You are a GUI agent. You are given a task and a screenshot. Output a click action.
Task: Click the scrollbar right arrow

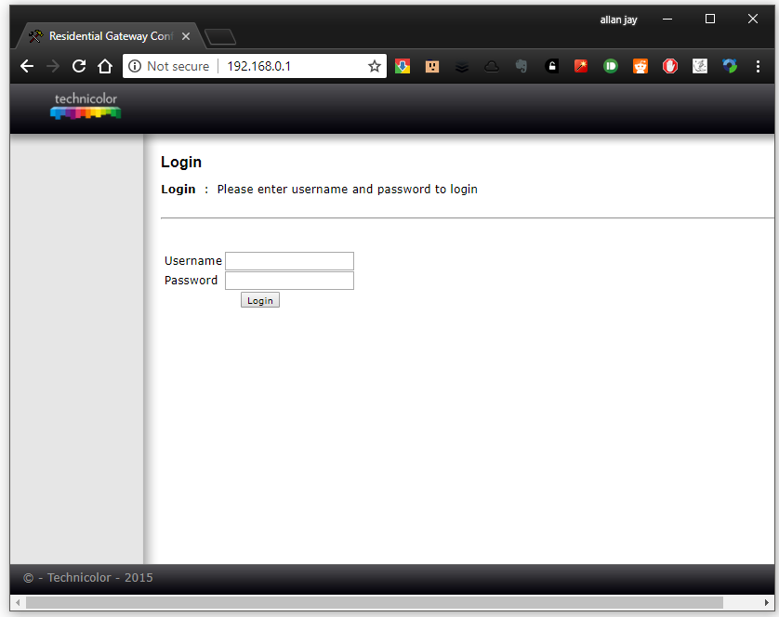coord(767,602)
